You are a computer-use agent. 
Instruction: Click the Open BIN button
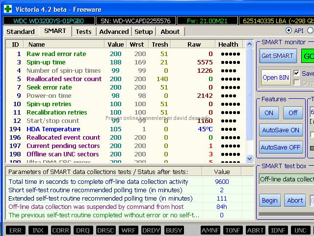[276, 78]
